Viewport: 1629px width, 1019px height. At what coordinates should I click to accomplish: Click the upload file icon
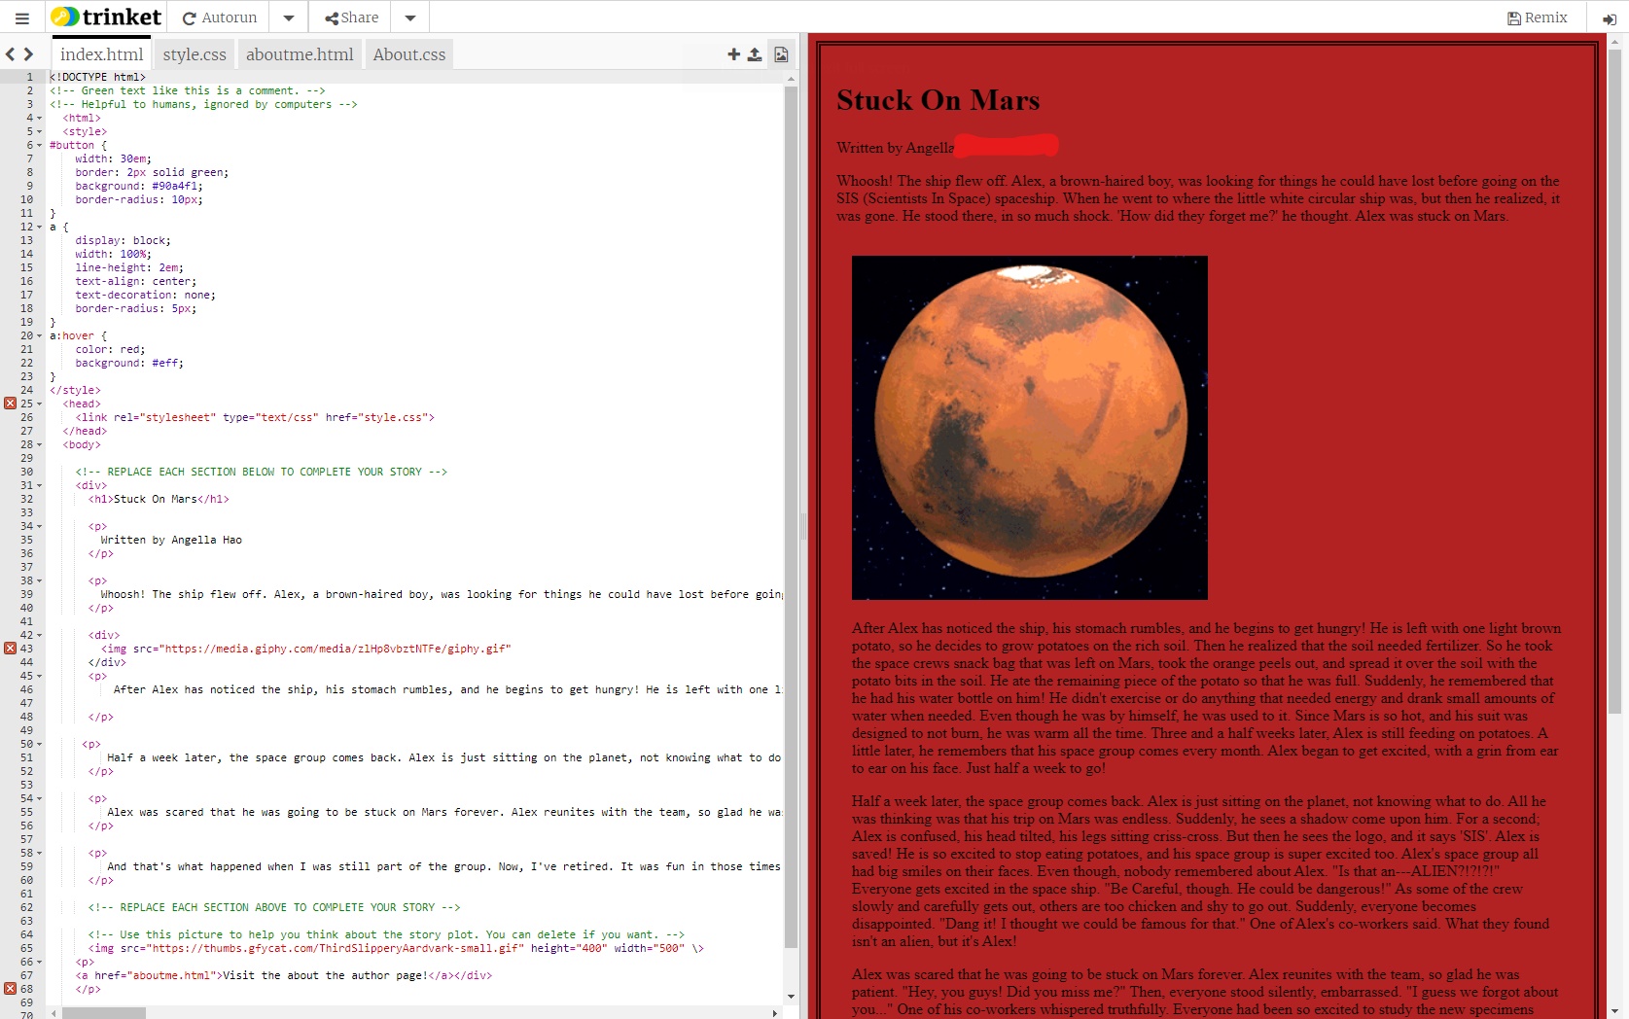(756, 54)
